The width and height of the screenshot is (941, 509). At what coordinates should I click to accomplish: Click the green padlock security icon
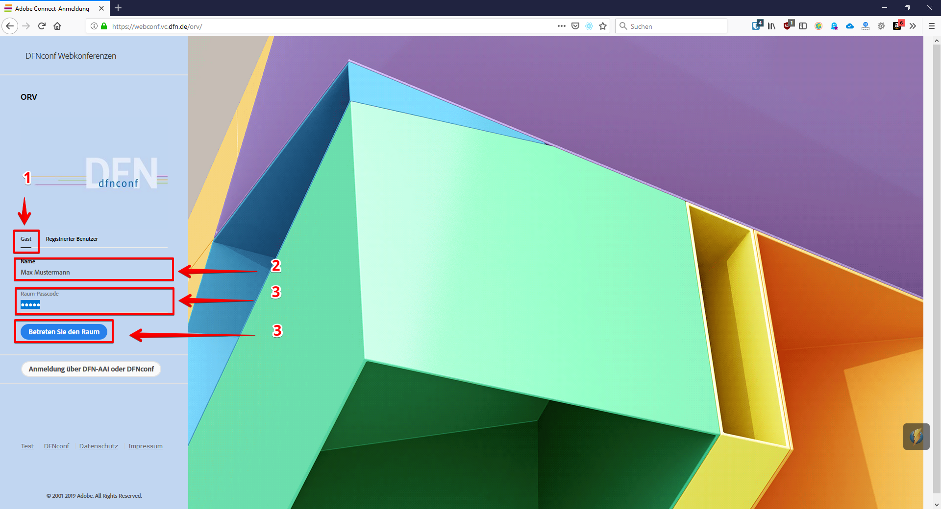pyautogui.click(x=104, y=26)
